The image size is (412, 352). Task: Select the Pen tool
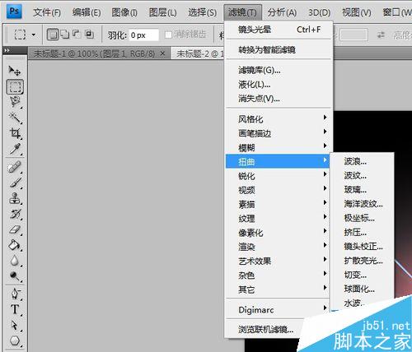click(x=15, y=294)
